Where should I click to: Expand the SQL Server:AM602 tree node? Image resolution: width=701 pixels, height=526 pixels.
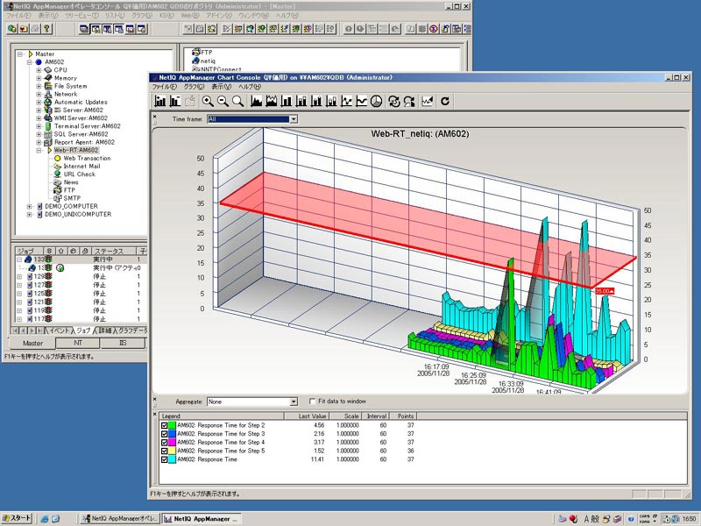[39, 134]
